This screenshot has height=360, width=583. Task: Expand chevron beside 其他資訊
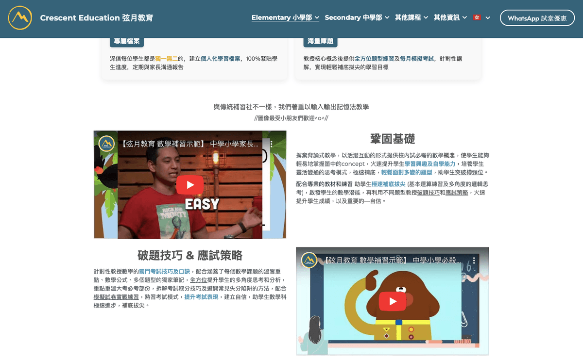point(465,17)
